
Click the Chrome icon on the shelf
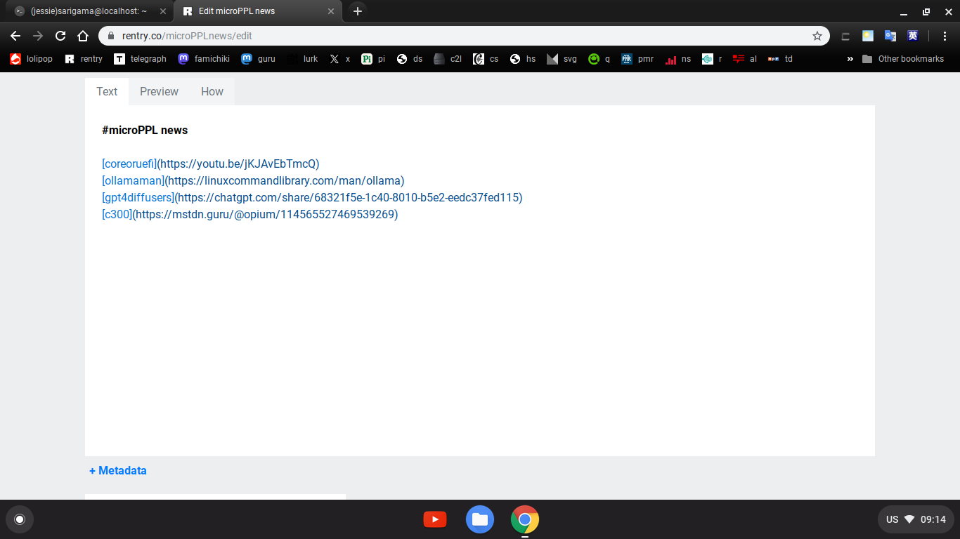525,519
